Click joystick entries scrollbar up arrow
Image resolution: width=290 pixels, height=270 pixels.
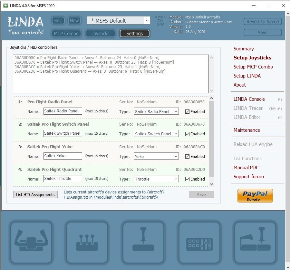(x=212, y=98)
